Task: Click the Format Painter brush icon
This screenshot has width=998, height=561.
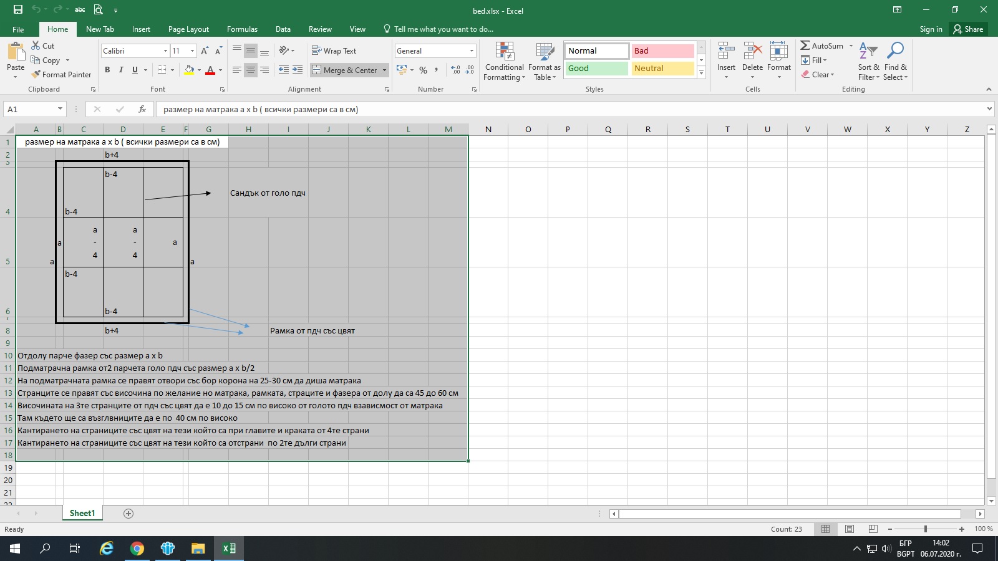Action: point(36,74)
